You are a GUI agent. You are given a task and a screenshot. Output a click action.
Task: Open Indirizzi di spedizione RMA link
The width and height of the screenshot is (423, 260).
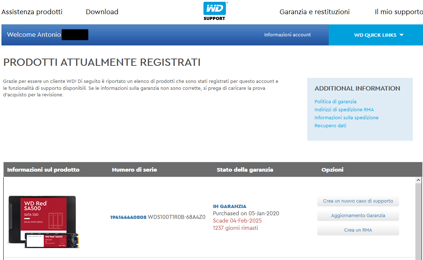pyautogui.click(x=344, y=110)
